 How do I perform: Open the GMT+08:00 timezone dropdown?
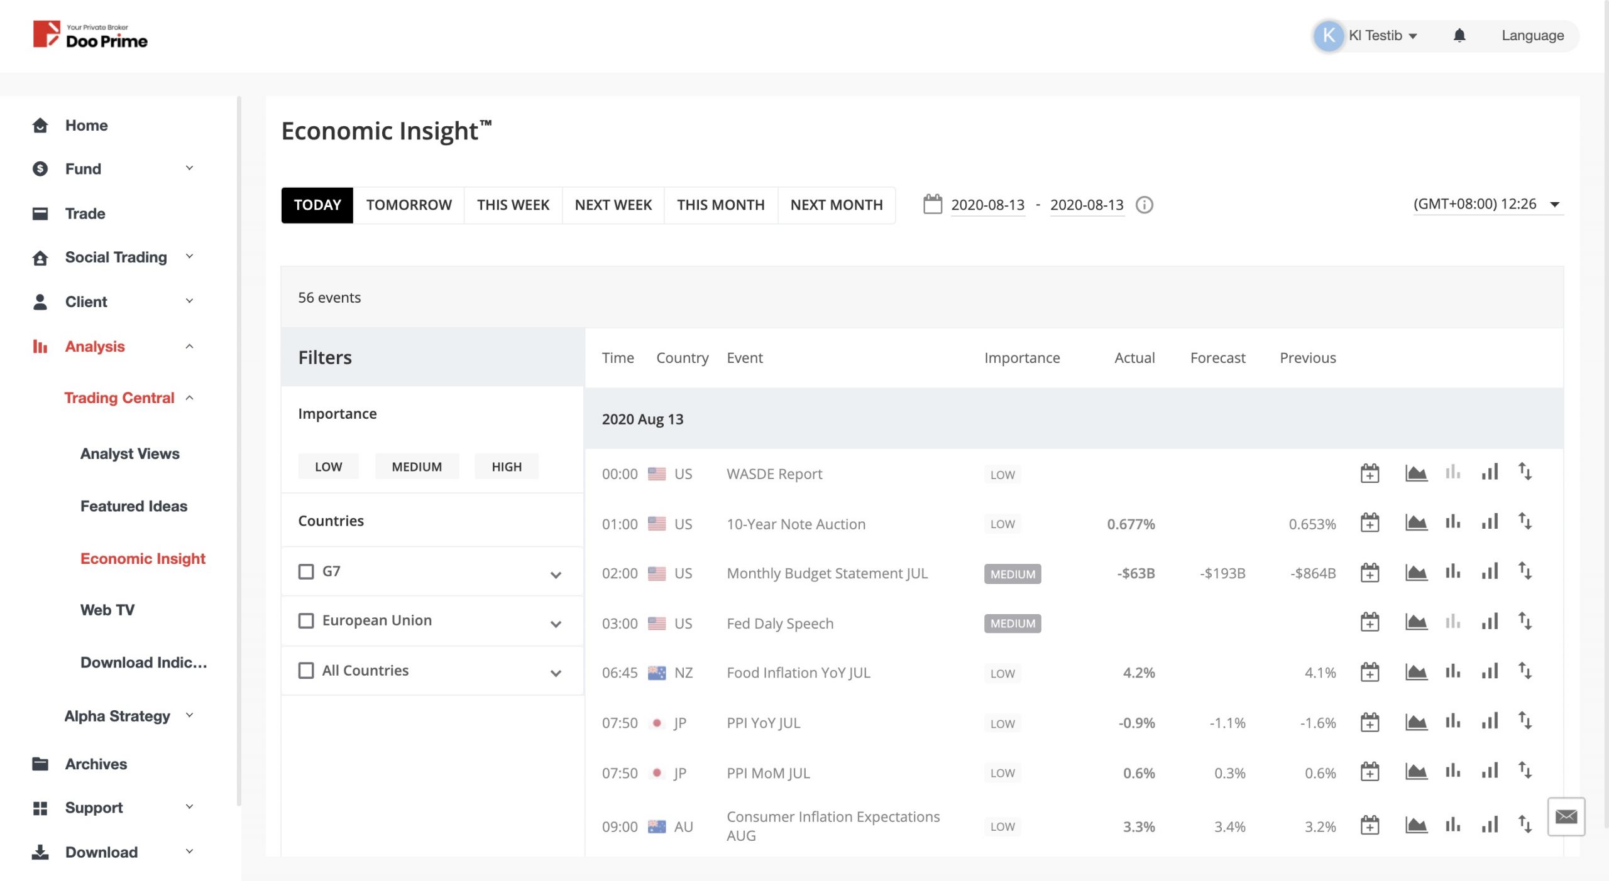(1488, 204)
